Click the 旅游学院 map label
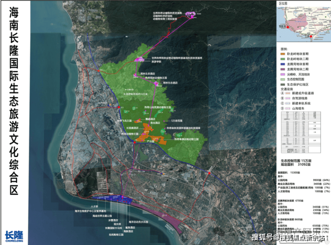This screenshot has width=331, height=245. click(156, 62)
